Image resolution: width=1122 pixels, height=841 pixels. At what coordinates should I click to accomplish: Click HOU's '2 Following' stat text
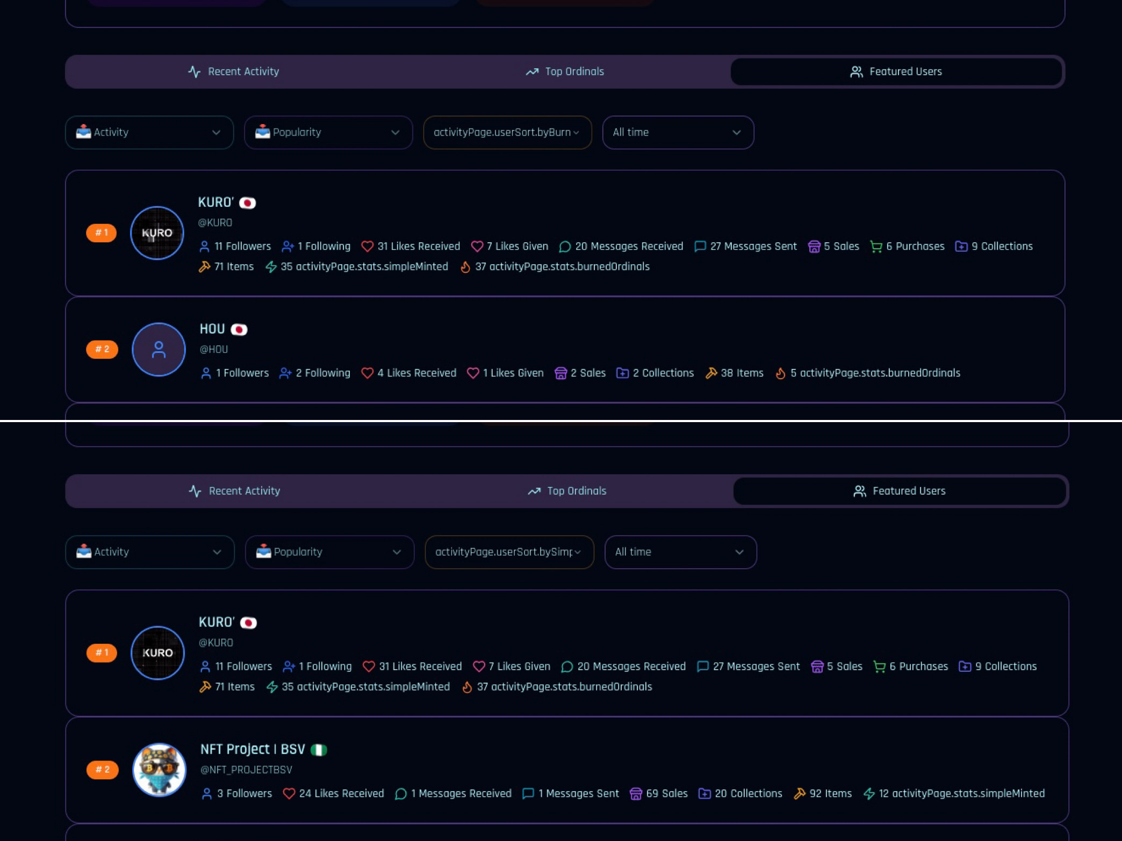(323, 373)
